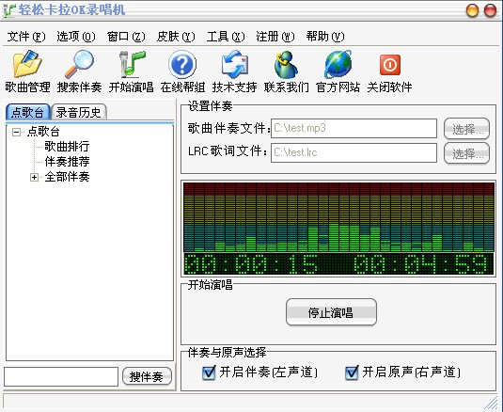Click the 歌曲伴奏文件 path field
Image resolution: width=503 pixels, height=412 pixels.
point(354,128)
